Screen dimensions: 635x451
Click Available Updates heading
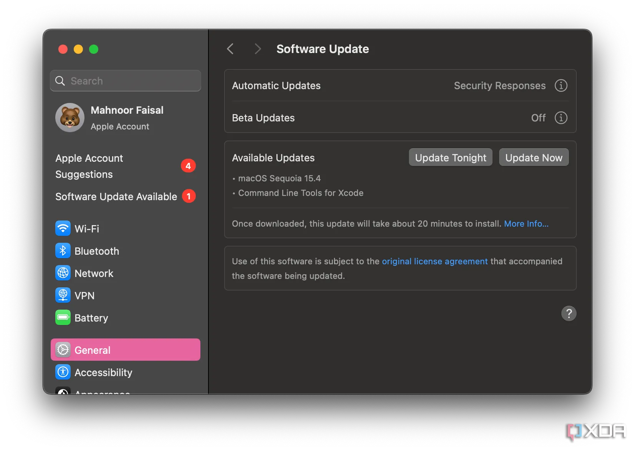pyautogui.click(x=273, y=158)
